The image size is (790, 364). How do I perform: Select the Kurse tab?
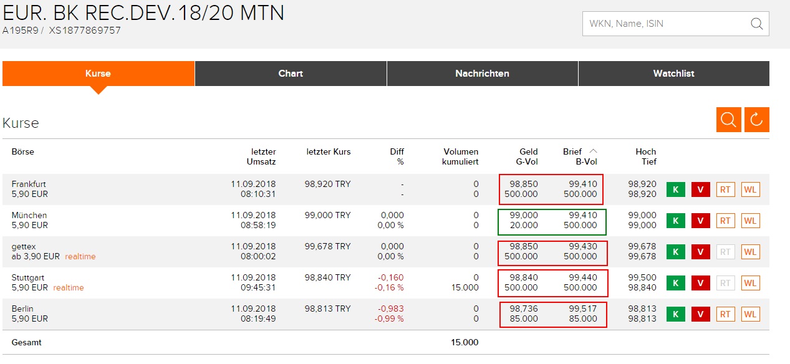(x=98, y=74)
